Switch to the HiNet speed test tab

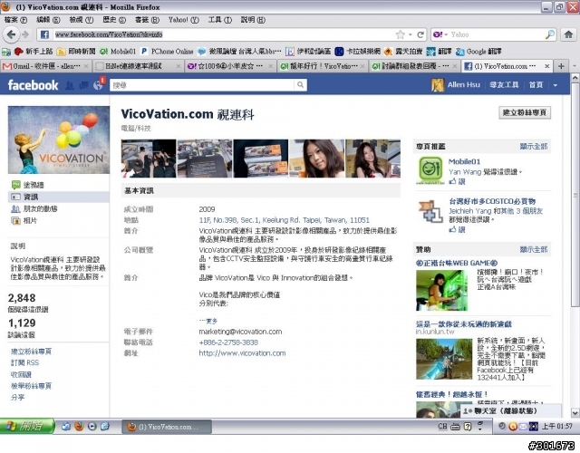pos(138,66)
